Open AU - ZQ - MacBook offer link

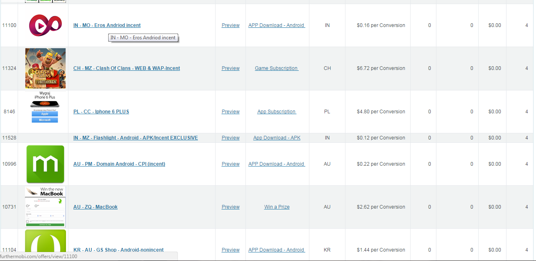[x=95, y=207]
